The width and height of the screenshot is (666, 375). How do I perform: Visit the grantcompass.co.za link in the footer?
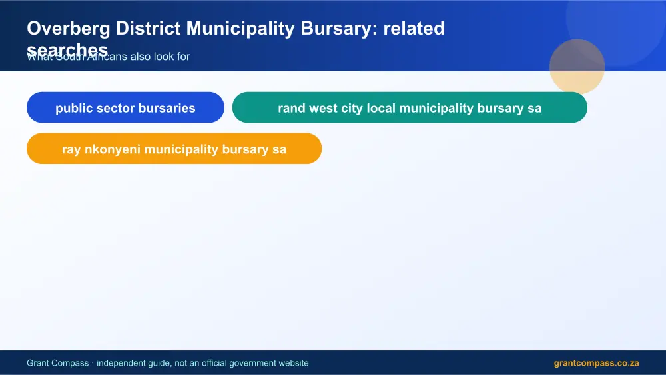tap(596, 363)
